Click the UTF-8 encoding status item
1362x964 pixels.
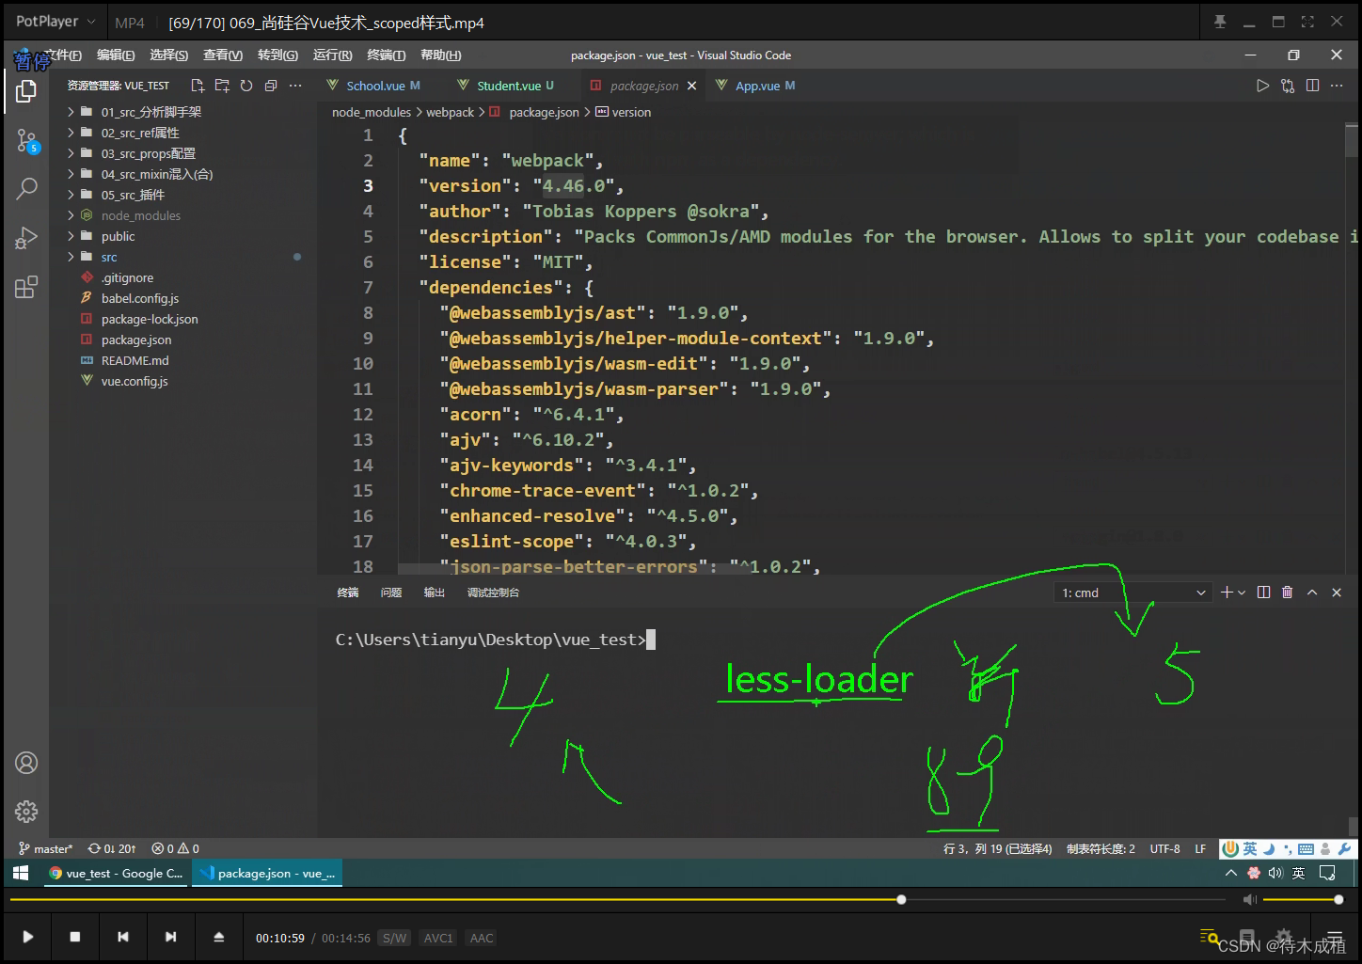coord(1164,848)
